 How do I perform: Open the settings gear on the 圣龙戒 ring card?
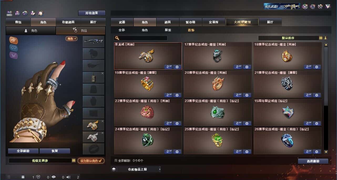[177, 67]
